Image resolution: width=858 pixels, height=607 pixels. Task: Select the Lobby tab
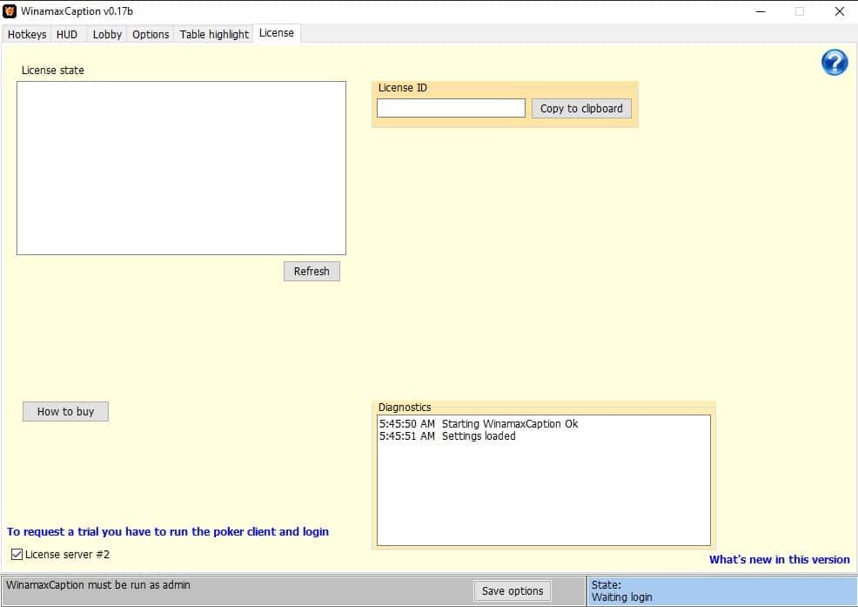[107, 34]
